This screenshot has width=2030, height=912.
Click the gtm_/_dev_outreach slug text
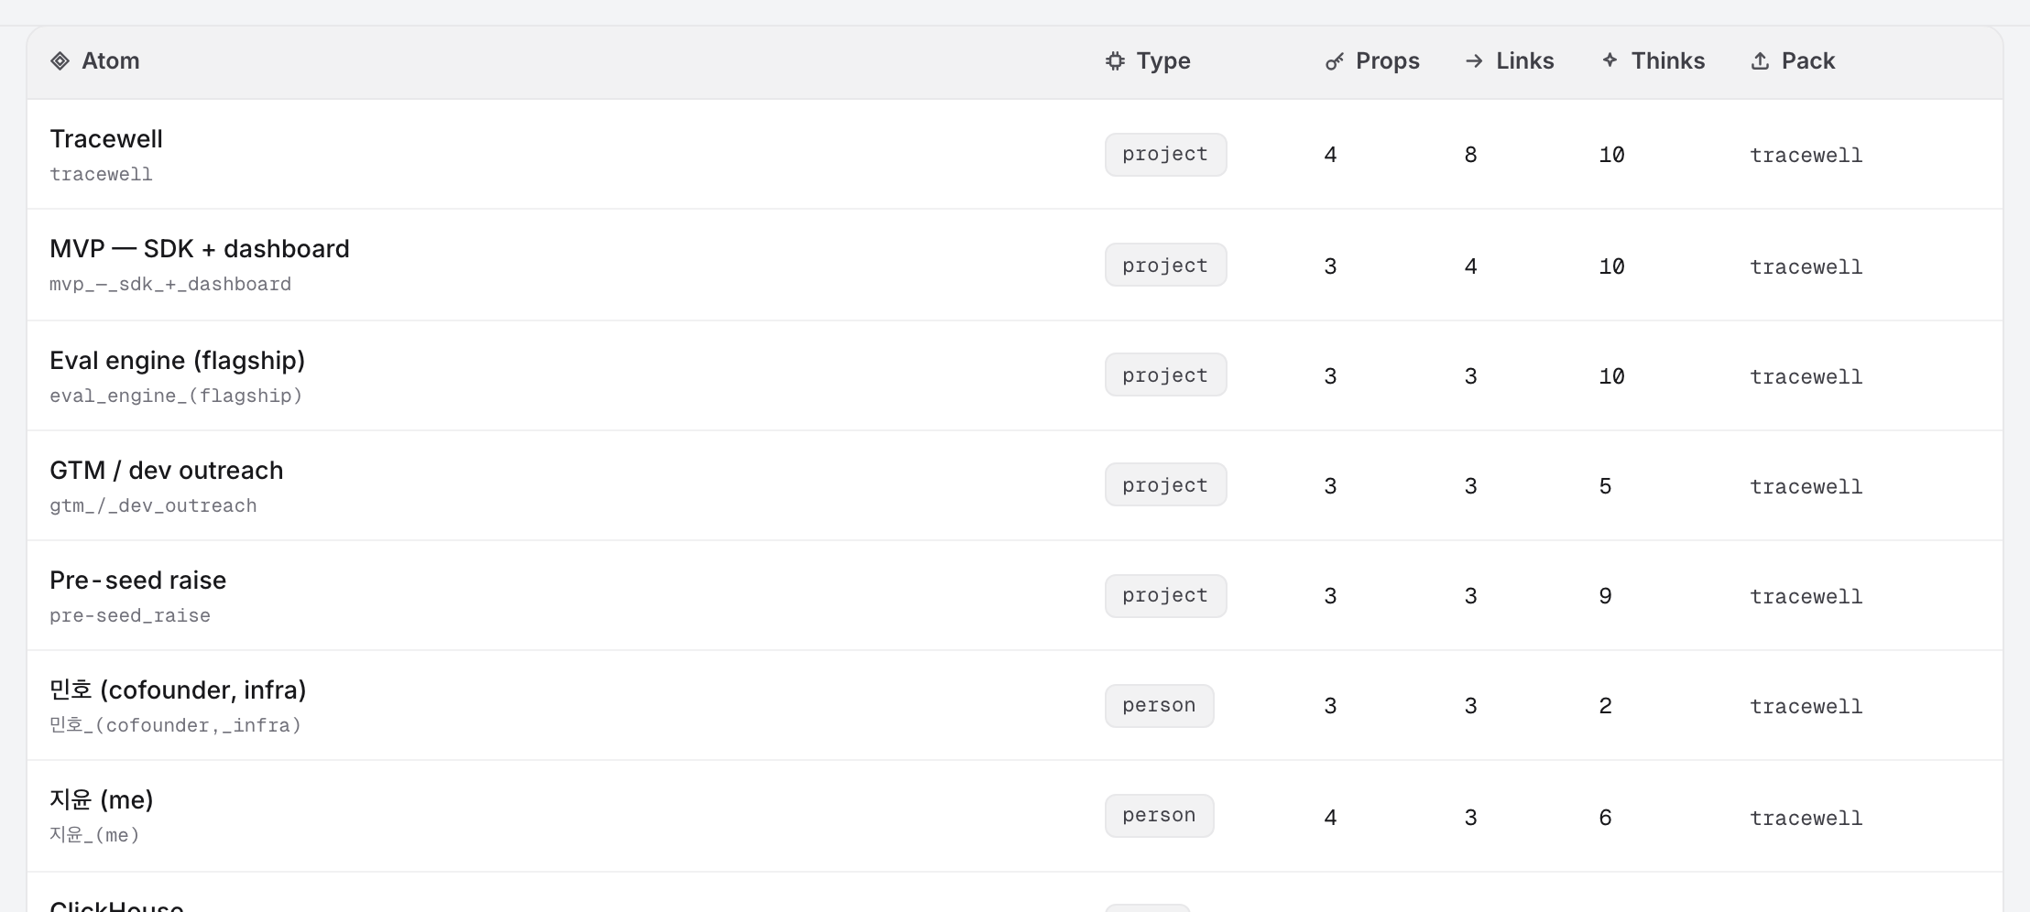point(153,506)
